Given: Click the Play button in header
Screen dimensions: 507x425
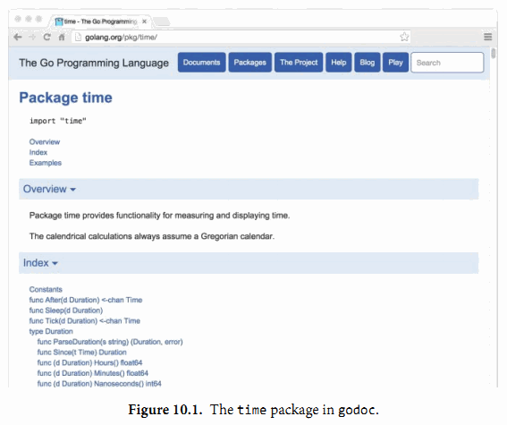Looking at the screenshot, I should pos(395,63).
